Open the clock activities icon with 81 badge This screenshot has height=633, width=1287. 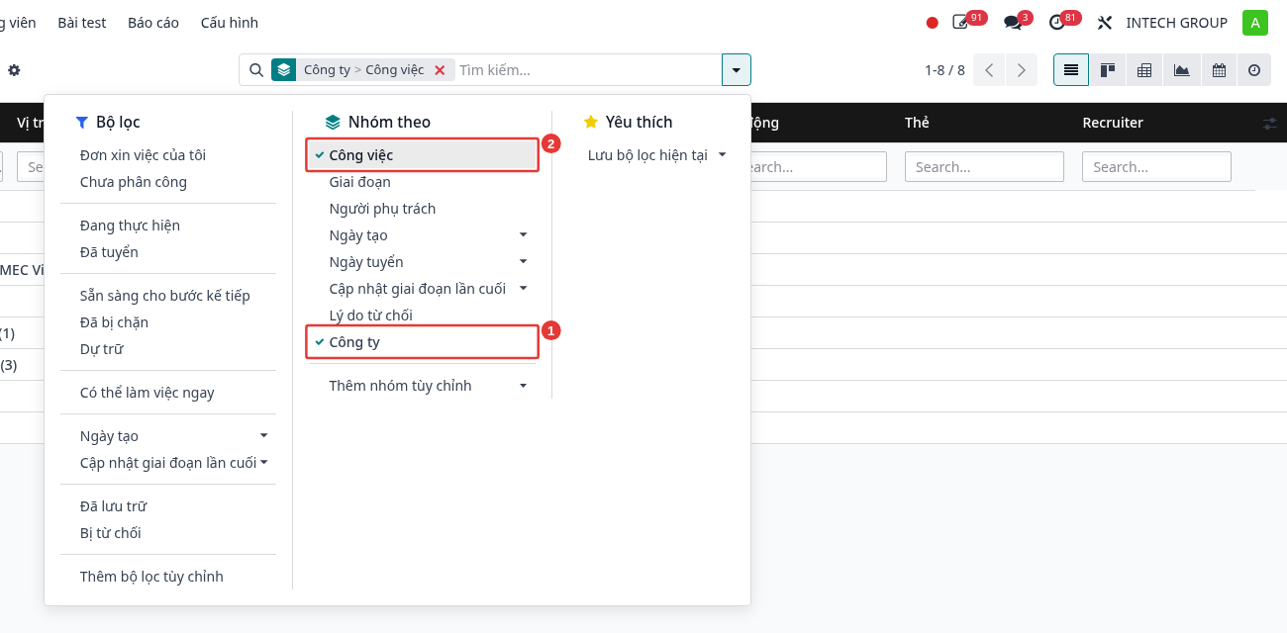1057,22
